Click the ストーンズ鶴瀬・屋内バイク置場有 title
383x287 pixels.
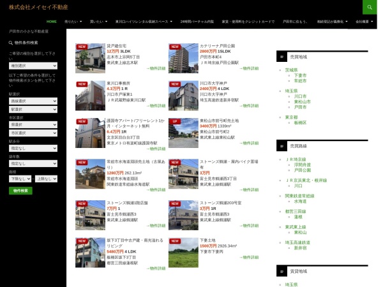tap(229, 165)
